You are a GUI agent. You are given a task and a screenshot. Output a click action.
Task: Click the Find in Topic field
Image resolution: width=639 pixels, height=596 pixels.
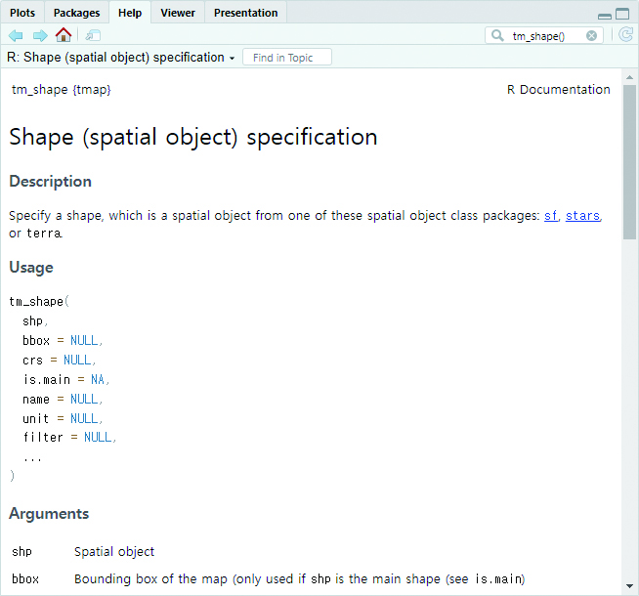coord(286,58)
